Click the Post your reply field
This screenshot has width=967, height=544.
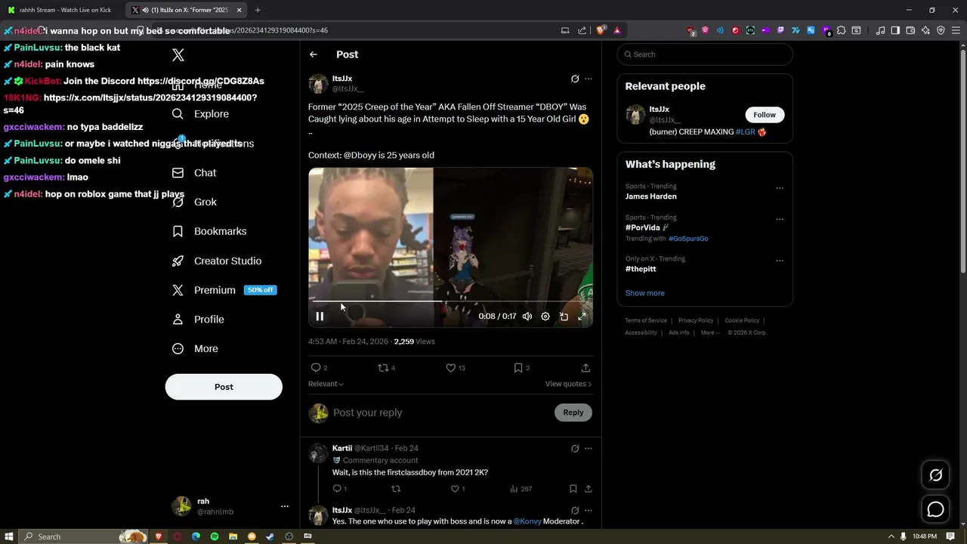point(442,413)
